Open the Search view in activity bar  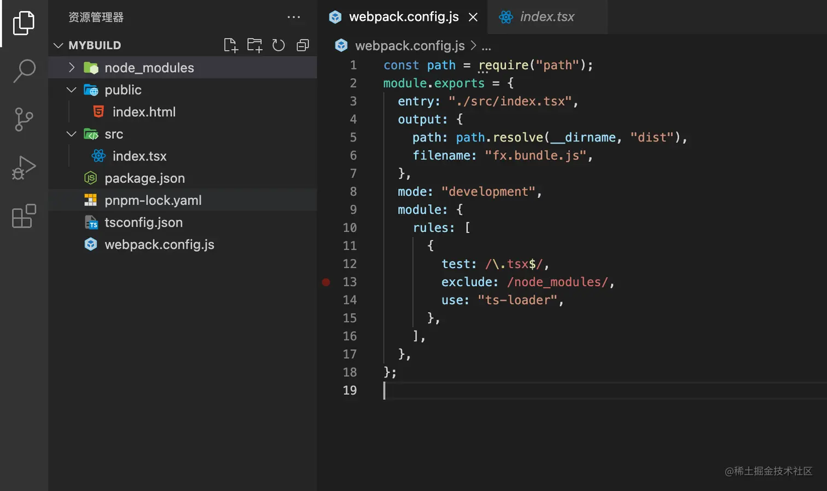24,71
